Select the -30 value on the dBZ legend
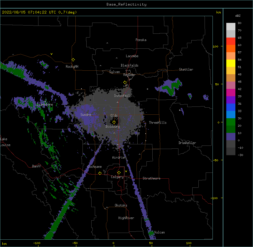Viewport: 253px width, 247px height. tap(240, 155)
